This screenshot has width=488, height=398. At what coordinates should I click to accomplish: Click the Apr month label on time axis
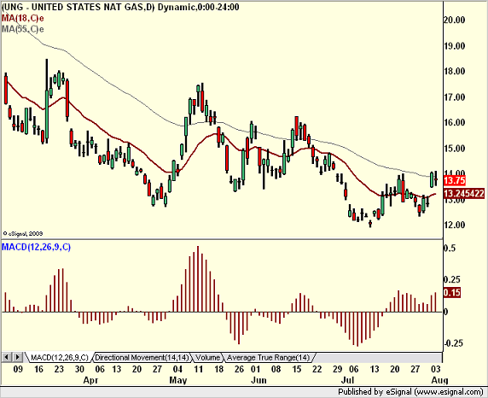coord(91,381)
